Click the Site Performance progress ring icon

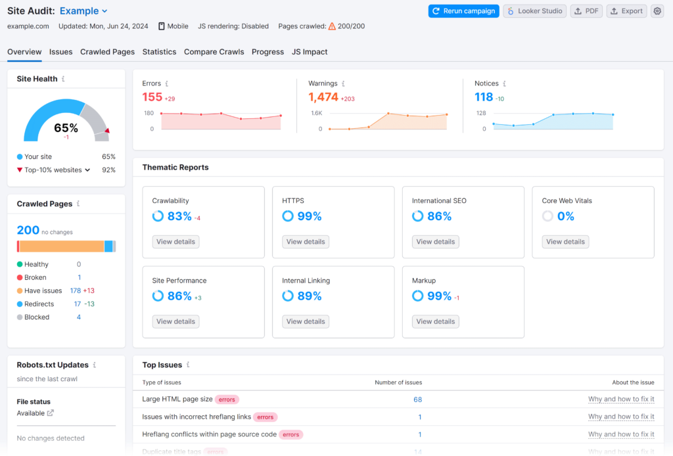point(158,296)
